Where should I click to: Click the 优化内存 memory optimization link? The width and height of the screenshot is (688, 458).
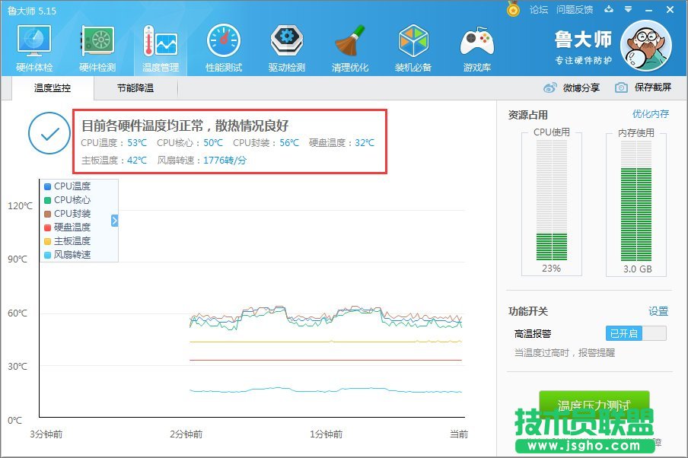point(651,113)
